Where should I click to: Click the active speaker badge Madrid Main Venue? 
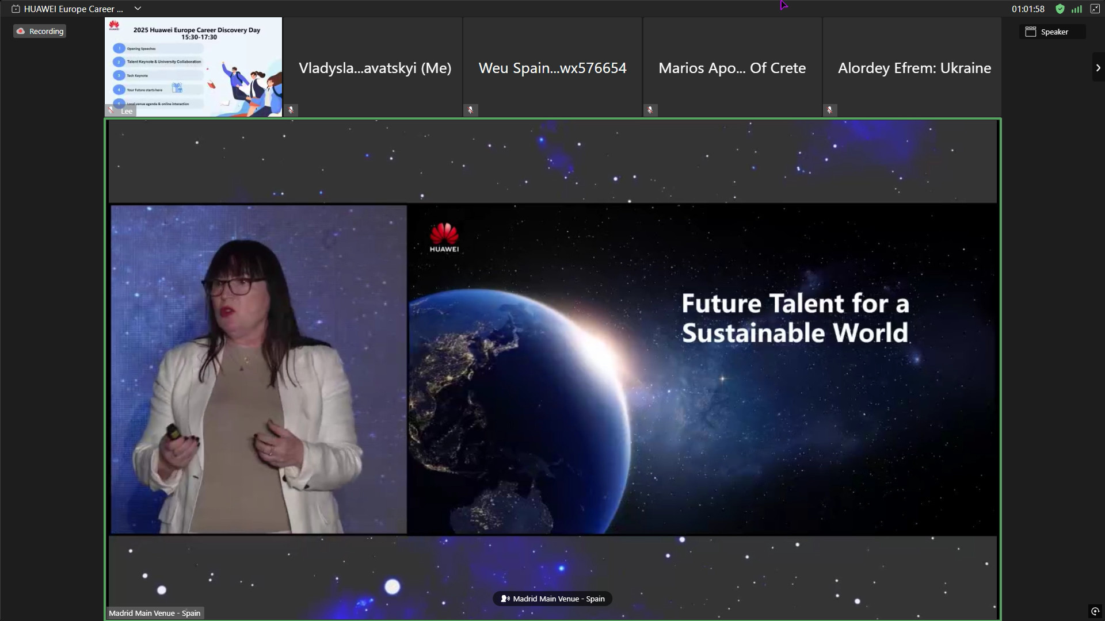(x=552, y=599)
